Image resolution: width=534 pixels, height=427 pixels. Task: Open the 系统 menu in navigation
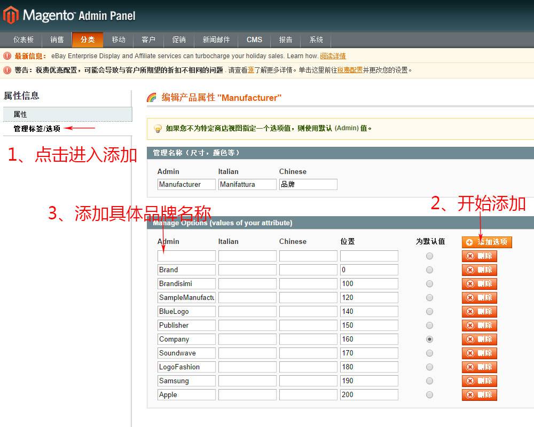(316, 39)
